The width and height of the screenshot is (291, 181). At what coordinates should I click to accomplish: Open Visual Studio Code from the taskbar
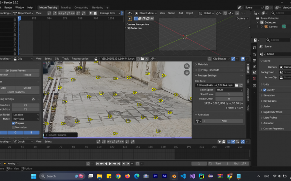[x=182, y=176]
